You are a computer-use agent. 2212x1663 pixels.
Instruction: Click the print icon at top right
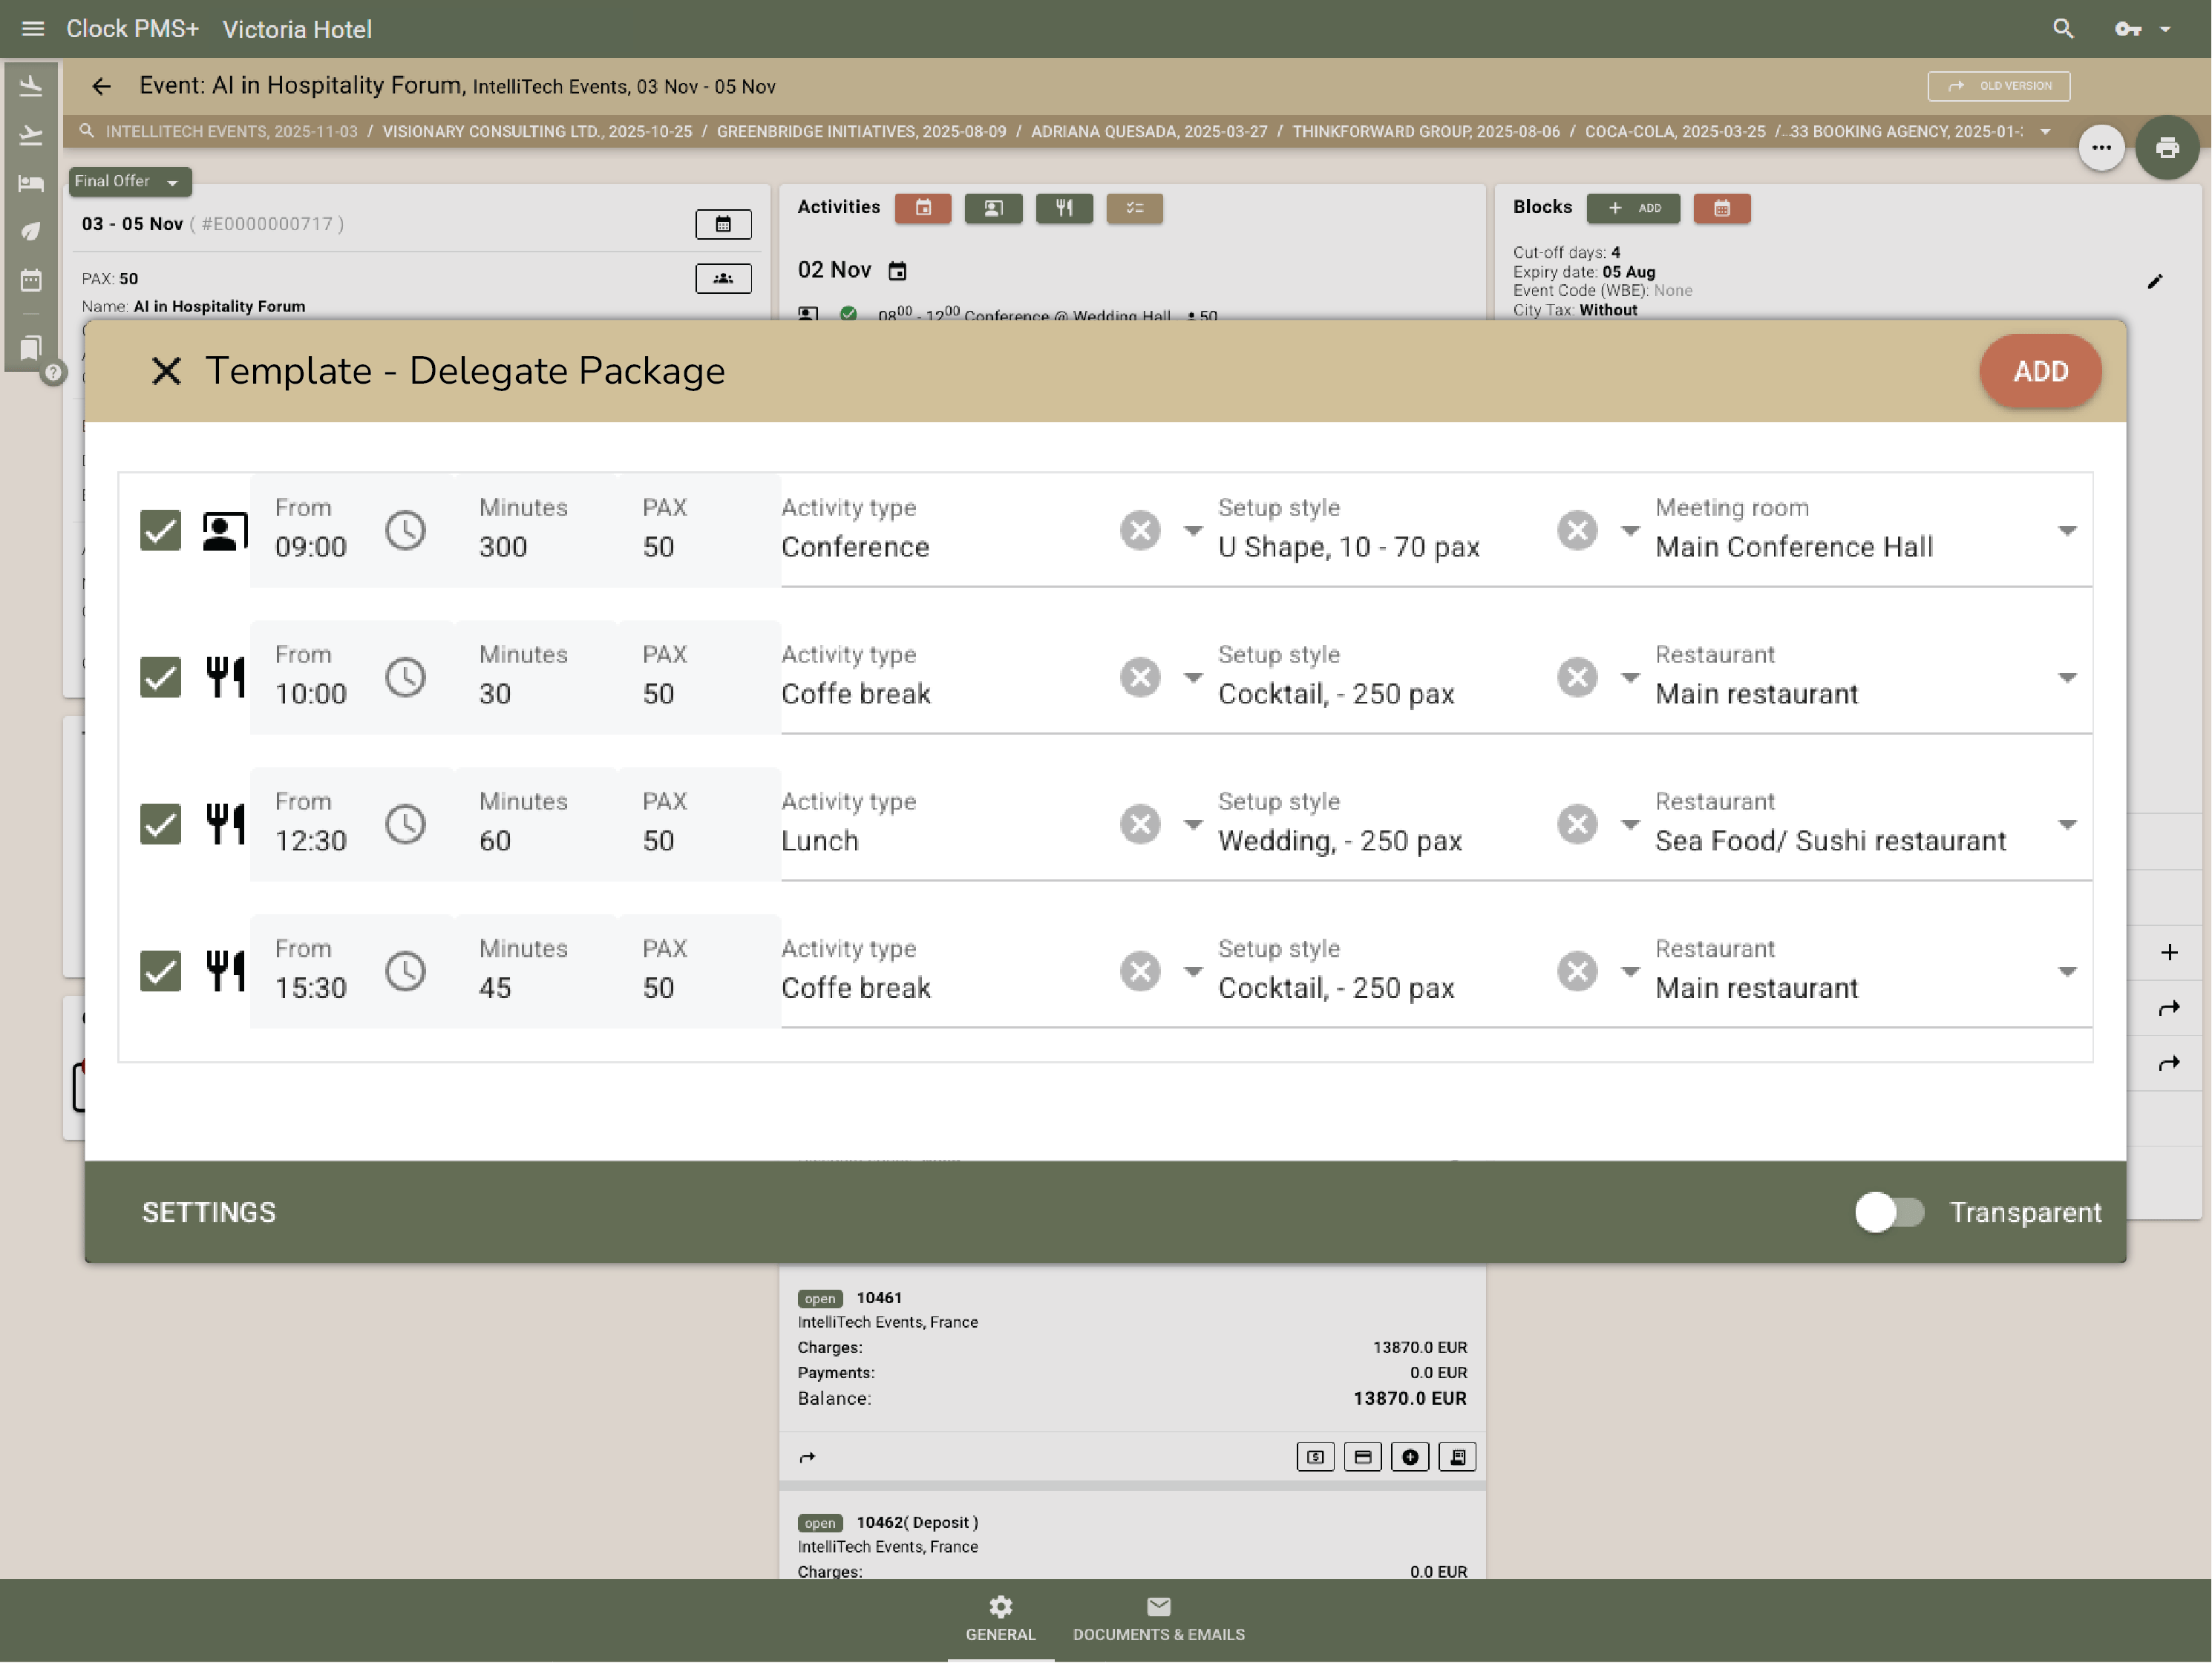point(2168,147)
